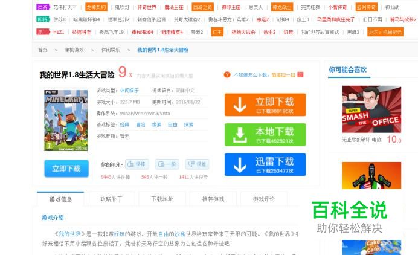Open the 马里奥和疯狂兔子 link

336,19
